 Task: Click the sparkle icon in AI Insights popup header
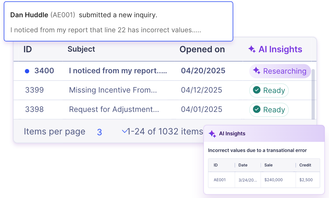pos(212,134)
